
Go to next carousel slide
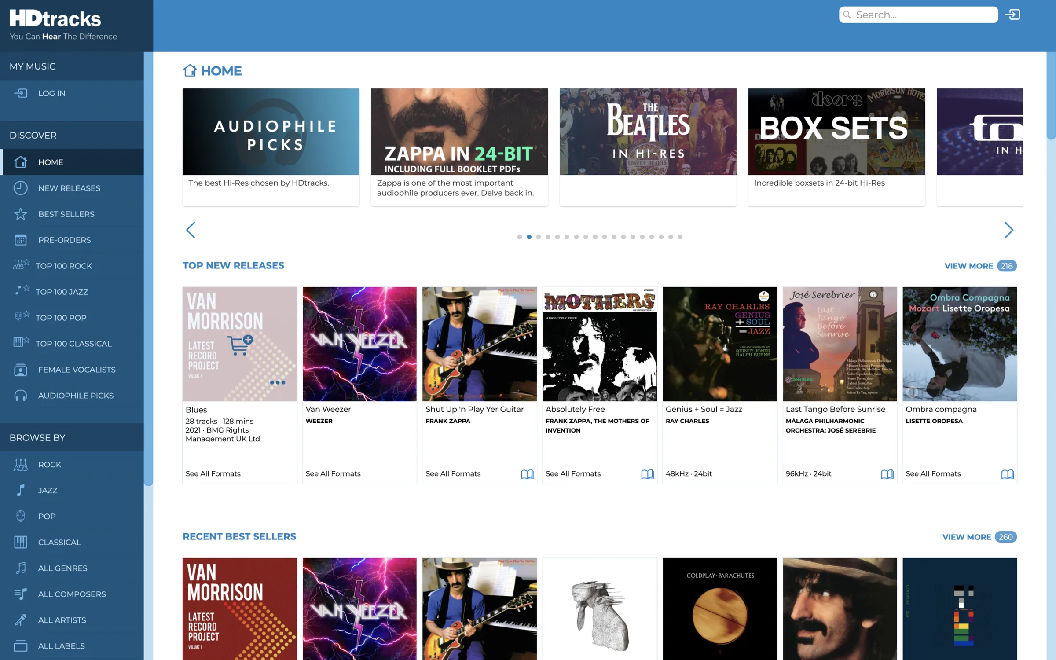tap(1009, 230)
